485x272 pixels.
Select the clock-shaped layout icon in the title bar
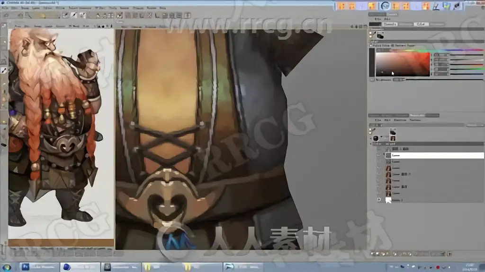(x=385, y=6)
